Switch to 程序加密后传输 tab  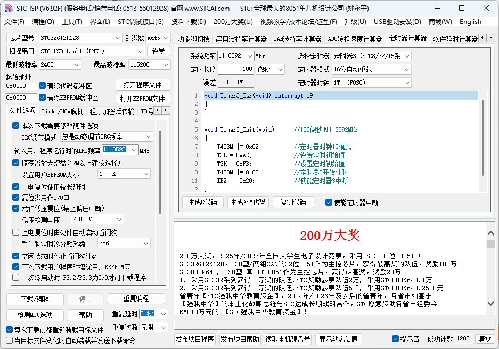pos(112,111)
